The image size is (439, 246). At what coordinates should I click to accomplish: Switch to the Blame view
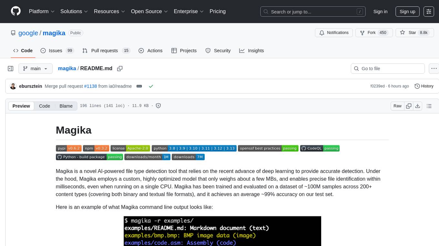66,106
